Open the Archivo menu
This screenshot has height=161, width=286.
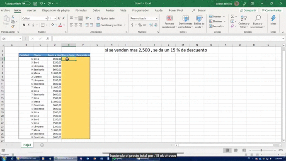5,10
